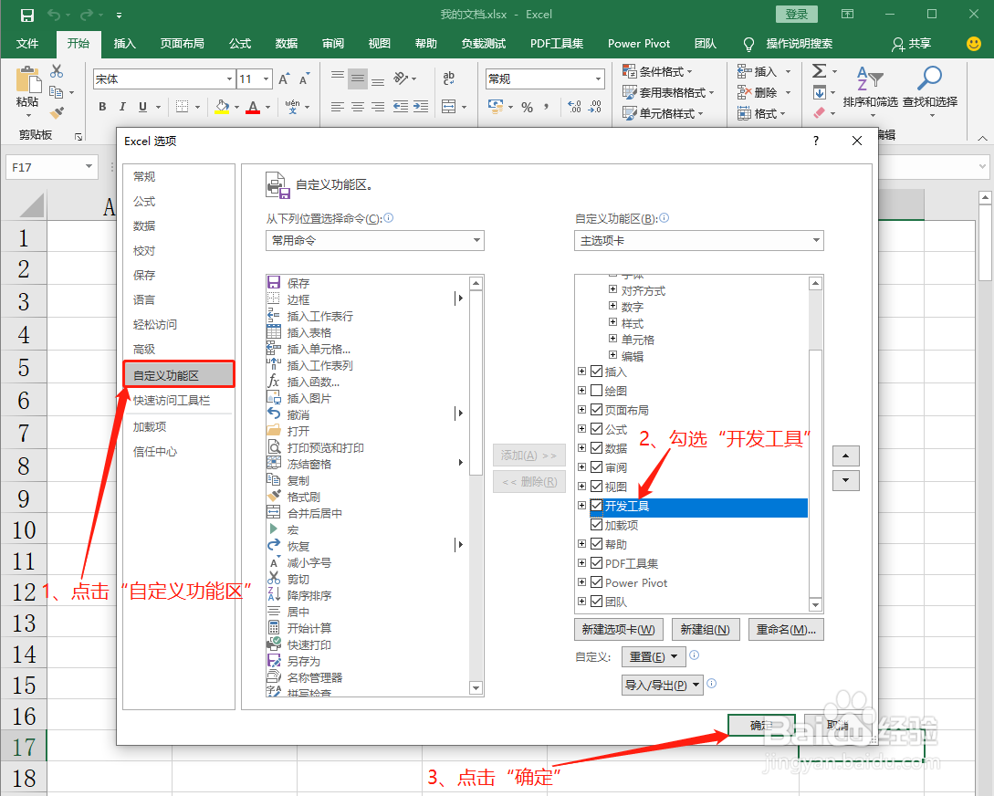
Task: Expand the 对齐方式 group node
Action: click(x=613, y=289)
